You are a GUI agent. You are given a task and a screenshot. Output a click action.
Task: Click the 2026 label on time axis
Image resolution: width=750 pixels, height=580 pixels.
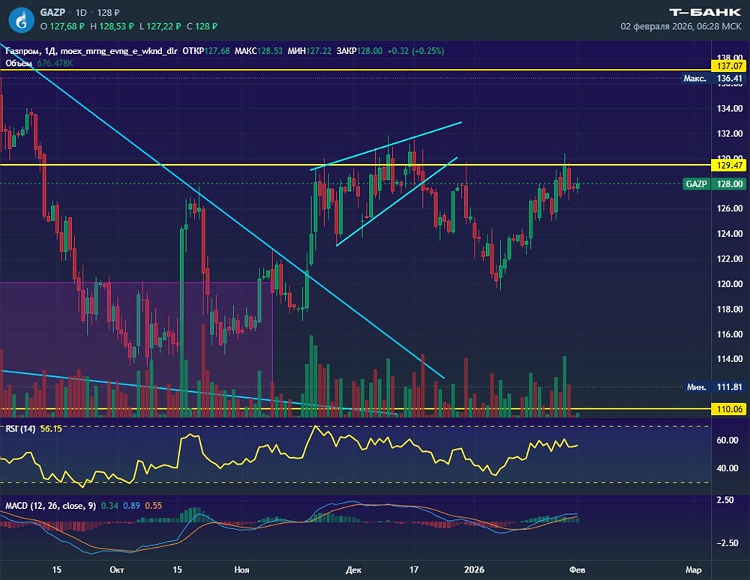tap(475, 570)
